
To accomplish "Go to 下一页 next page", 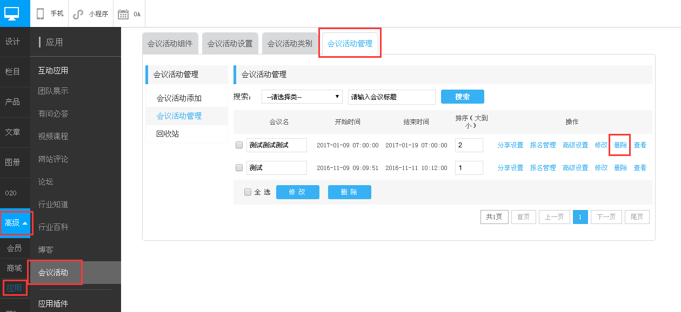I will pos(606,217).
